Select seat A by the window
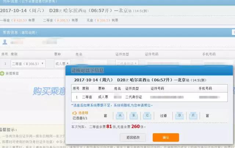Screen dimensions: 235x148 120,116
